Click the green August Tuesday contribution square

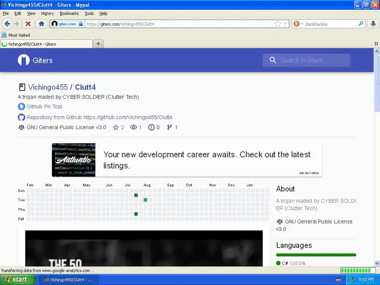click(x=145, y=200)
